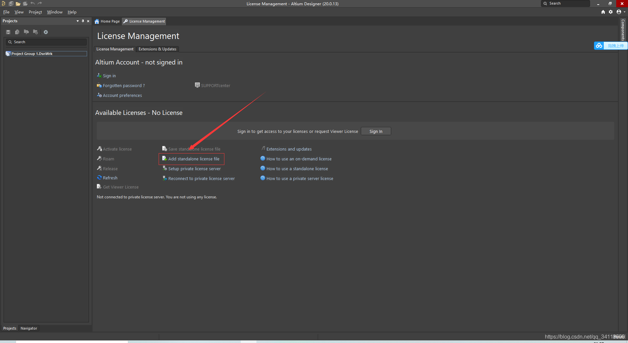Open the Help menu
Image resolution: width=628 pixels, height=343 pixels.
tap(72, 12)
